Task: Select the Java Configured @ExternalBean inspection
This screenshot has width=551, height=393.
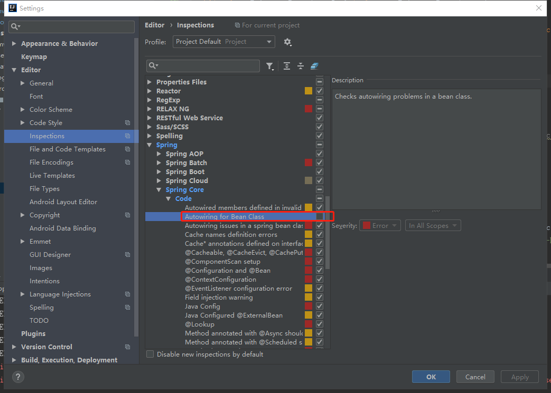Action: pos(234,315)
